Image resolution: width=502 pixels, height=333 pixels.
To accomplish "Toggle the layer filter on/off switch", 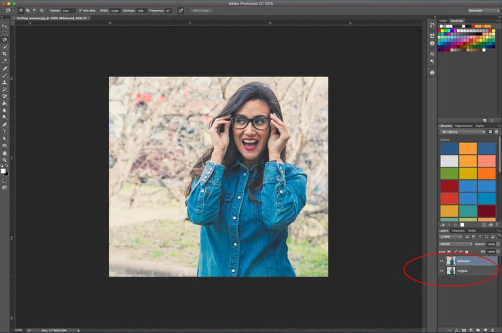I will 499,236.
